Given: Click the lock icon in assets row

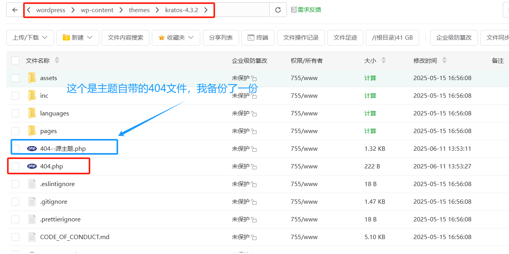Looking at the screenshot, I should coord(254,79).
